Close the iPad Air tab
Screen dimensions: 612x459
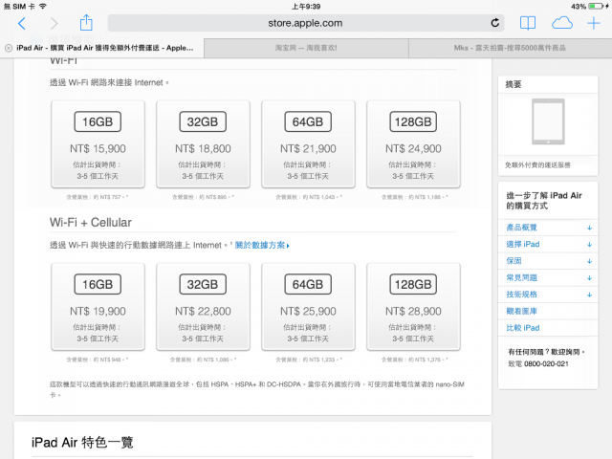click(x=9, y=48)
